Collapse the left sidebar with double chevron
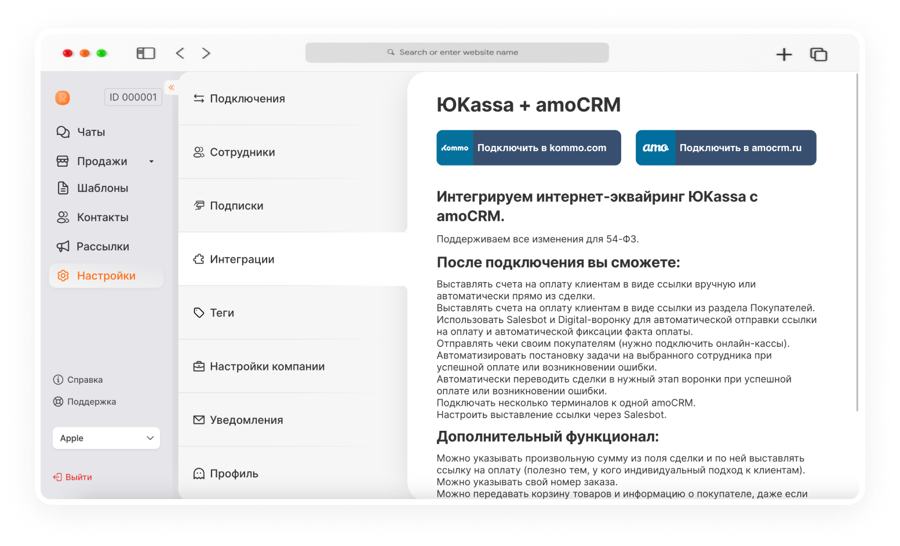 tap(172, 87)
